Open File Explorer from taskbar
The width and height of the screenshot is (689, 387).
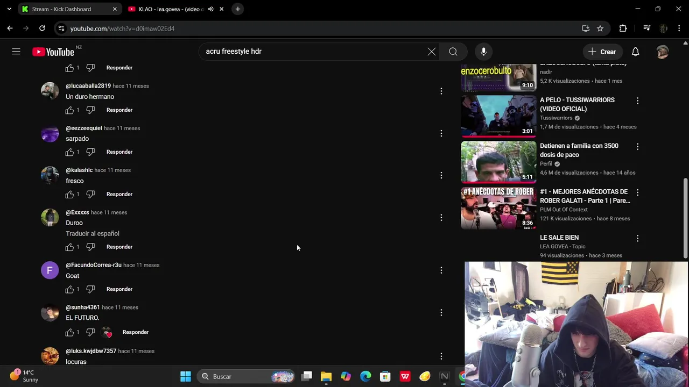(326, 377)
